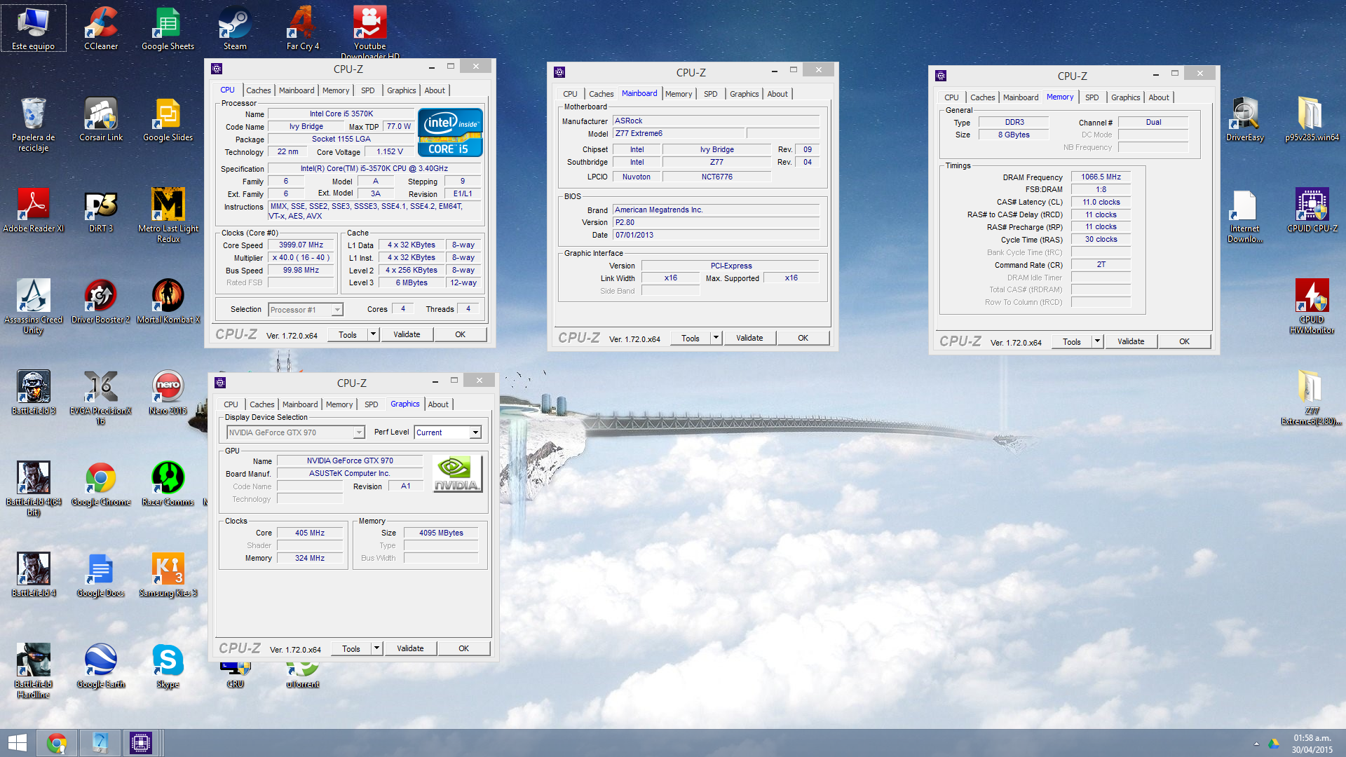Open Chrome from the taskbar

57,743
